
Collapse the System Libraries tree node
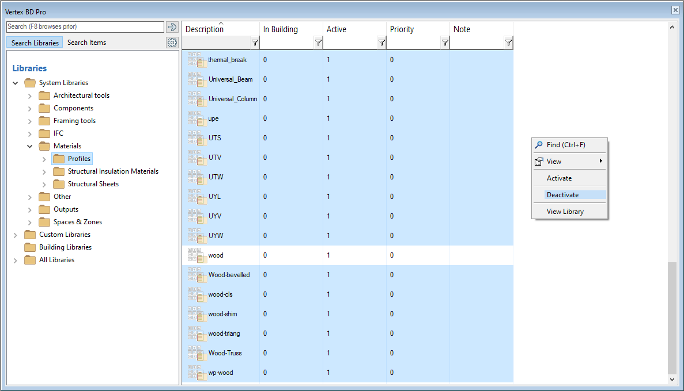pyautogui.click(x=16, y=83)
